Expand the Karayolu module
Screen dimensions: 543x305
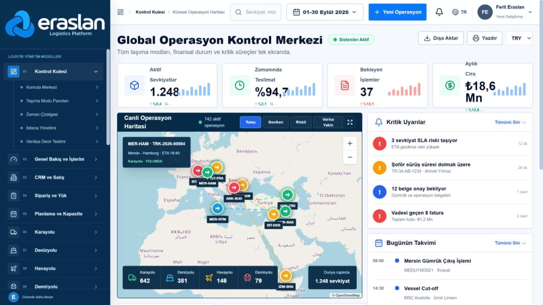tap(96, 232)
